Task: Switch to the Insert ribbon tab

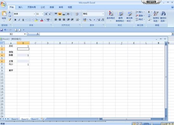Action: (x=21, y=7)
